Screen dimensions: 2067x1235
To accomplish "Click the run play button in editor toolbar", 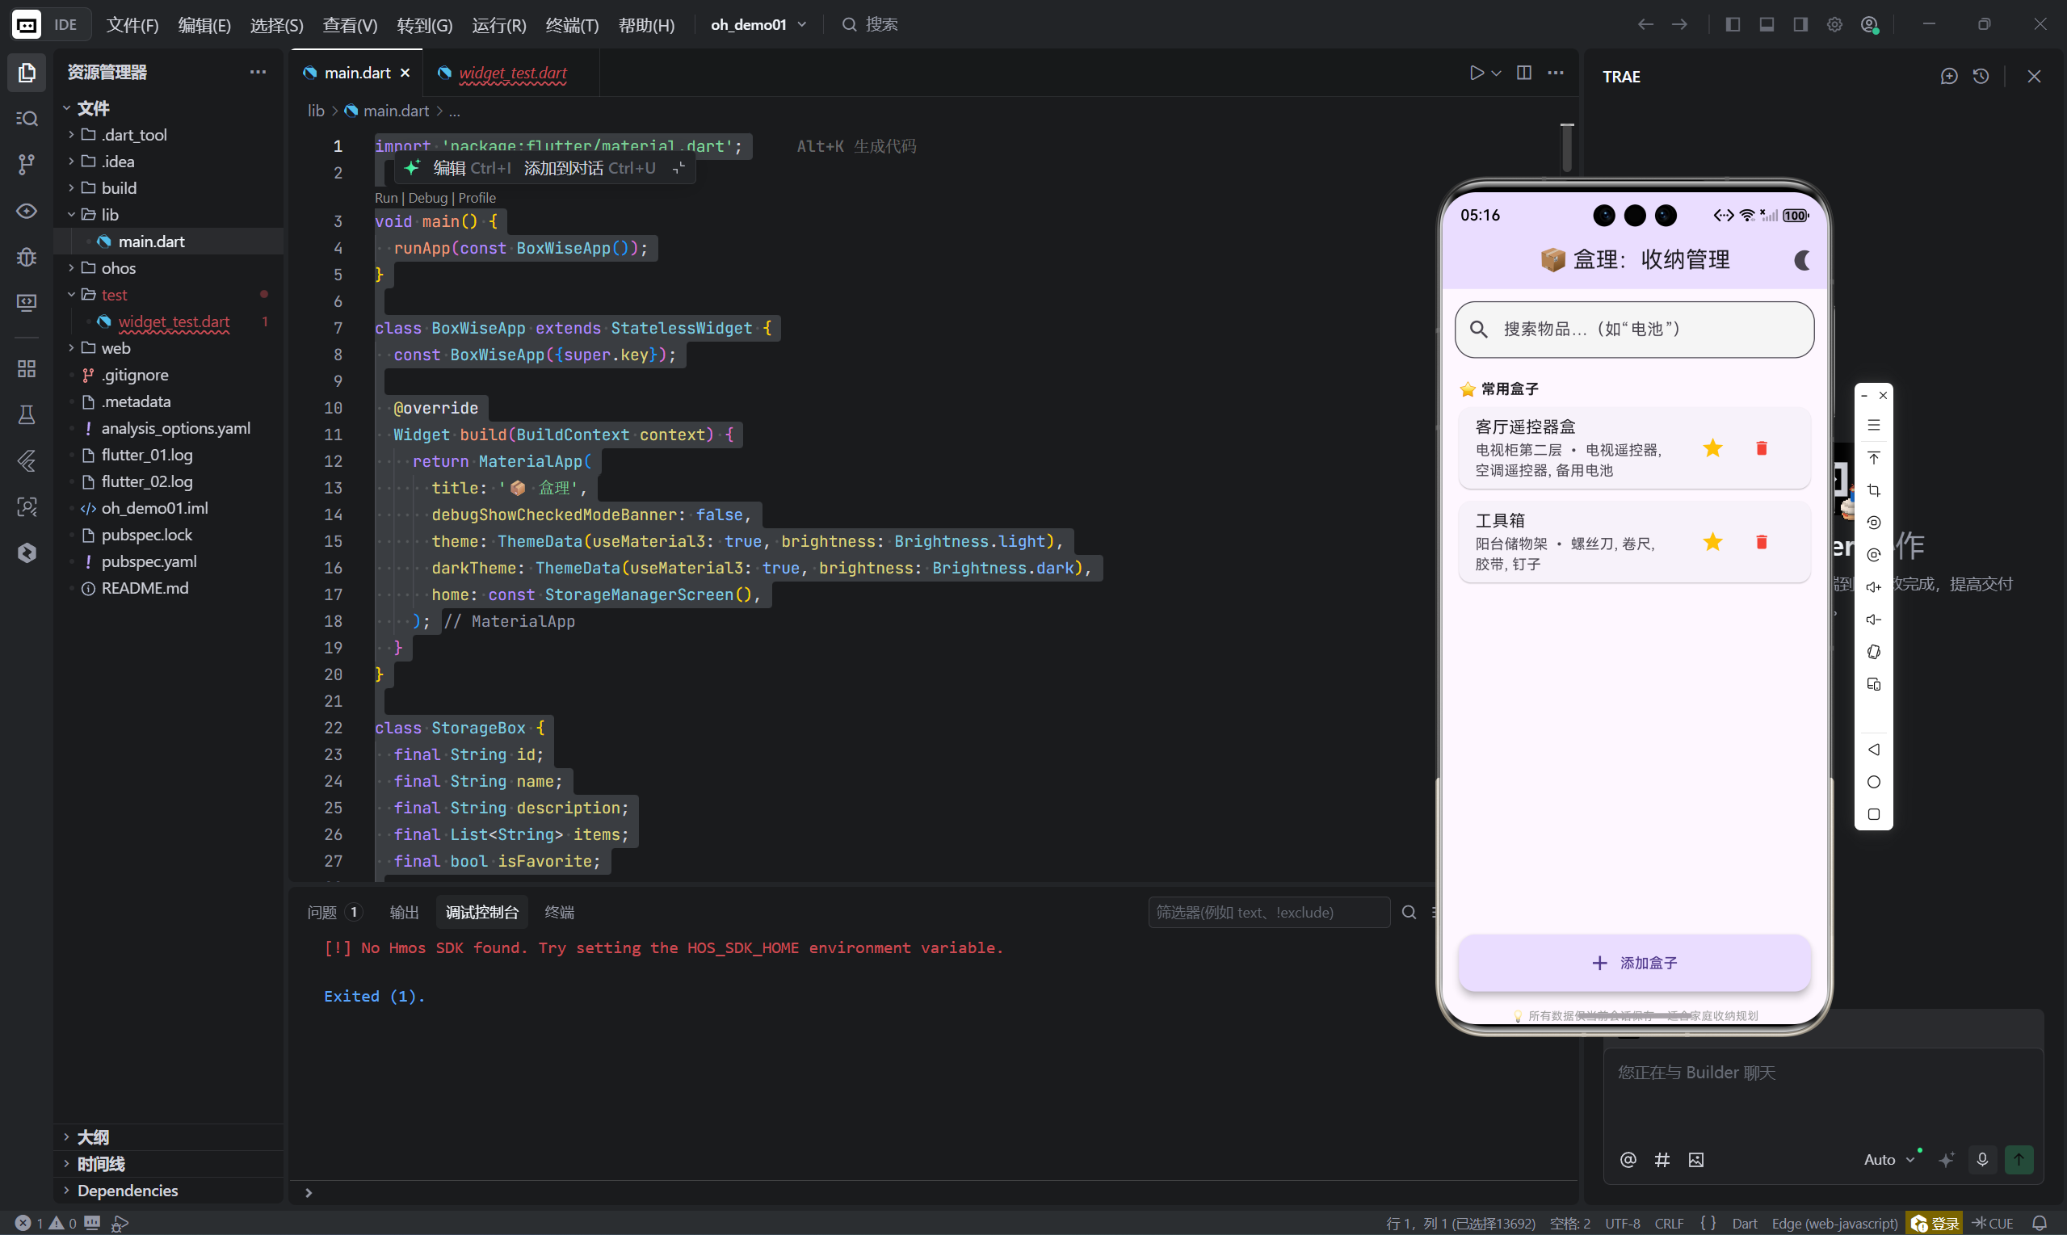I will pos(1477,74).
